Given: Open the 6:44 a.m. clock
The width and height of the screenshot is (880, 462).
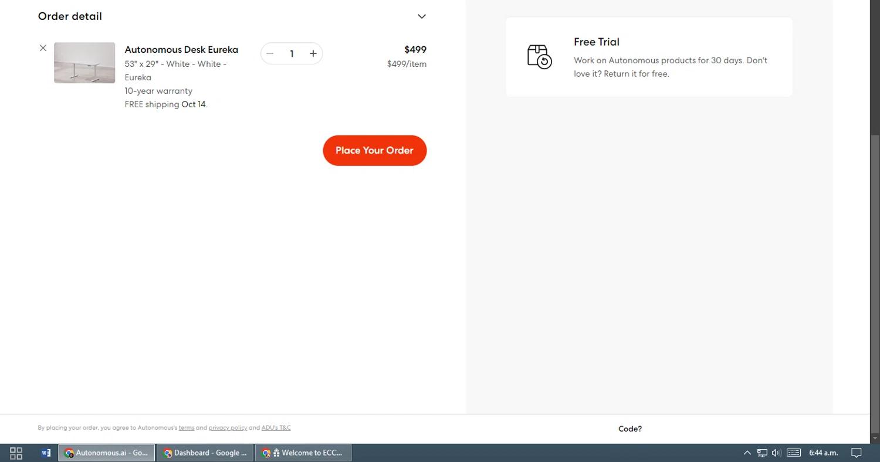Looking at the screenshot, I should (x=824, y=453).
